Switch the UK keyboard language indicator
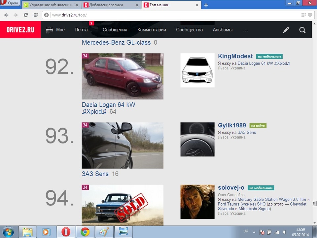The width and height of the screenshot is (317, 238). coord(246,231)
